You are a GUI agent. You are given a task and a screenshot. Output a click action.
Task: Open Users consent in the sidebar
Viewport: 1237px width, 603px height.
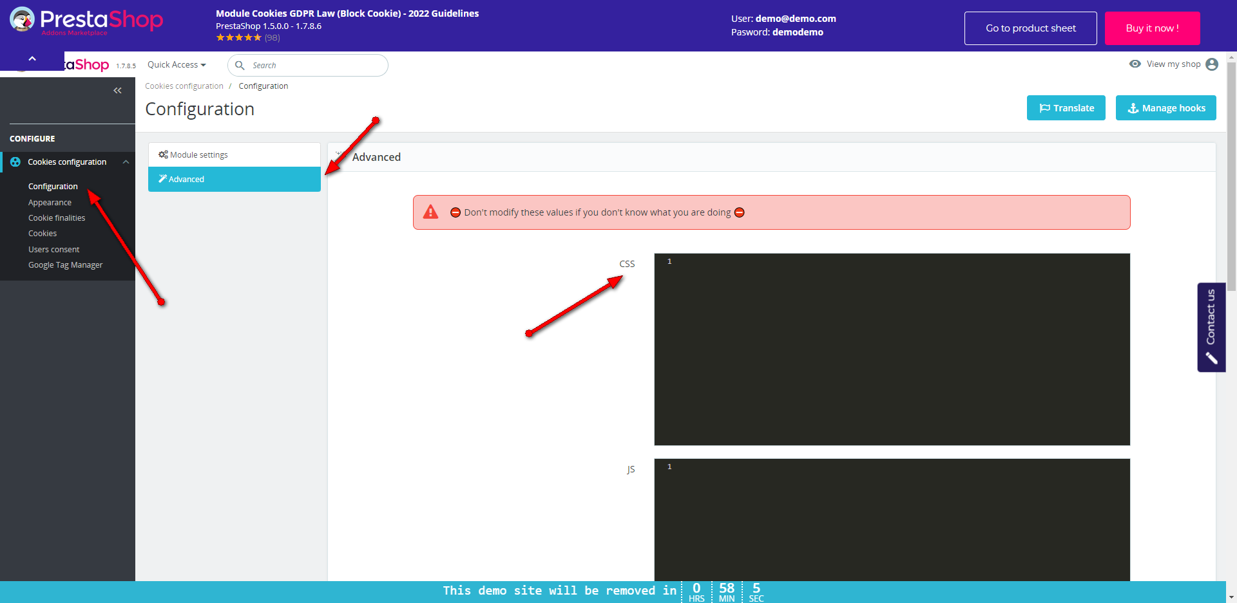pos(54,250)
